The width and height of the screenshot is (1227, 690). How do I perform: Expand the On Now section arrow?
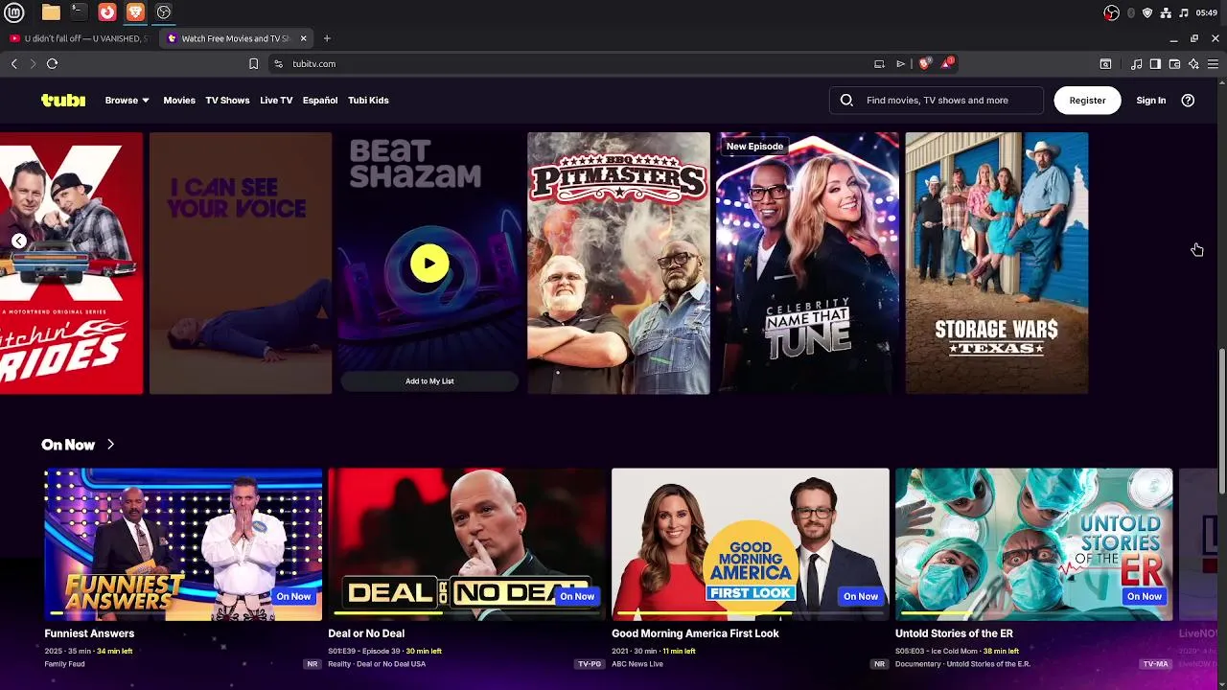click(x=110, y=445)
